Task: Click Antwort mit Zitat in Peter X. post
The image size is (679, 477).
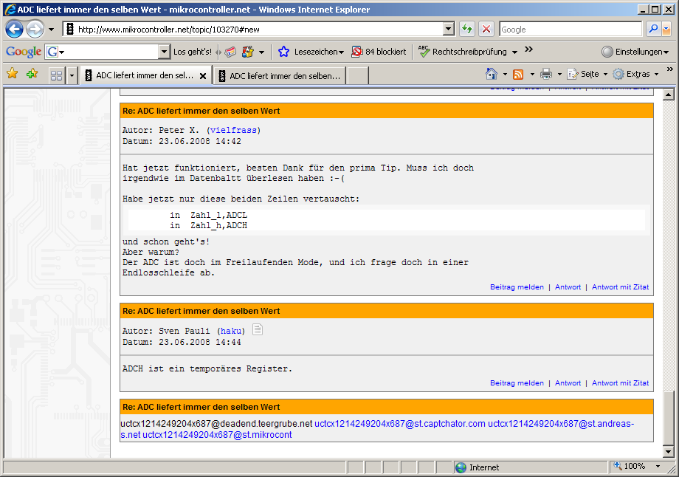Action: point(620,286)
